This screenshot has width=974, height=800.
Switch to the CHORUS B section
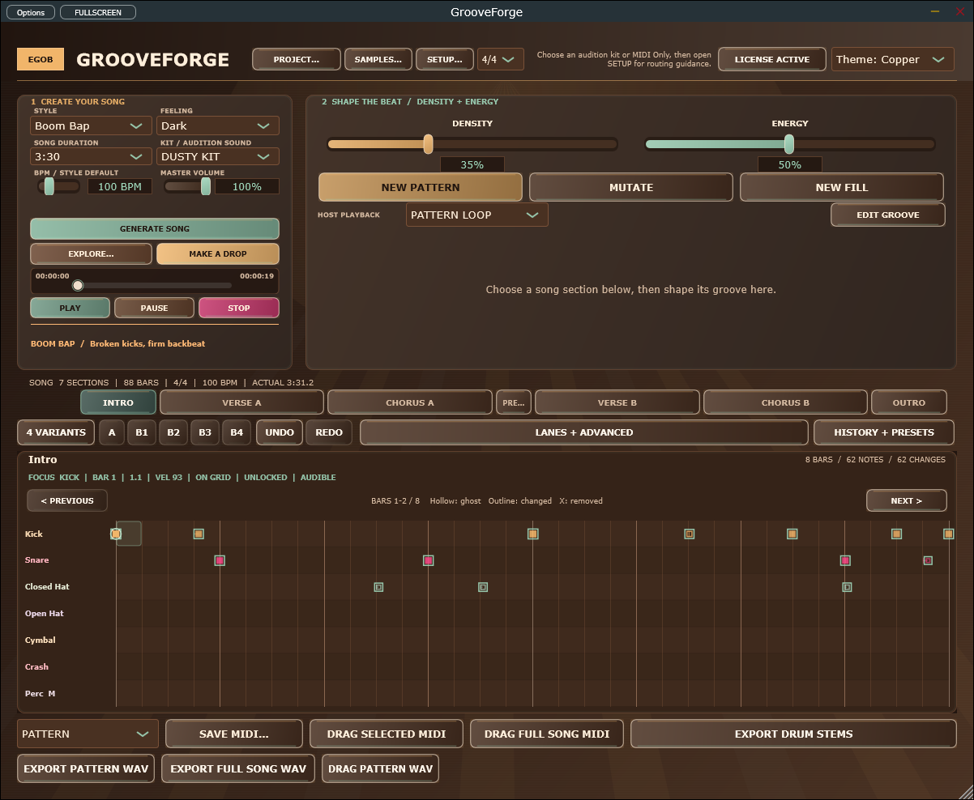click(x=785, y=402)
